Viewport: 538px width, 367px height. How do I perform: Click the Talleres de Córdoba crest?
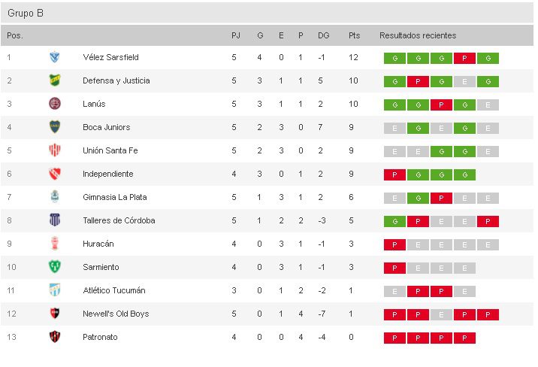54,220
